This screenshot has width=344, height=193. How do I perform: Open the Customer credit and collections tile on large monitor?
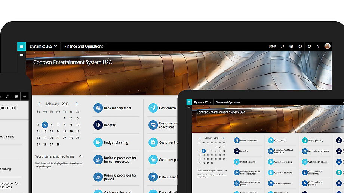tap(162, 125)
